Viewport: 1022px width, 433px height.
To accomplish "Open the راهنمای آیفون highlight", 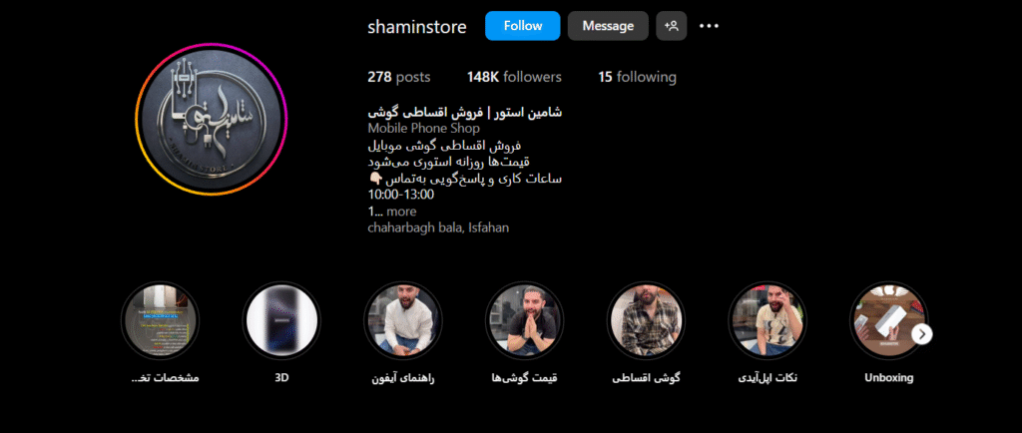I will [x=403, y=320].
